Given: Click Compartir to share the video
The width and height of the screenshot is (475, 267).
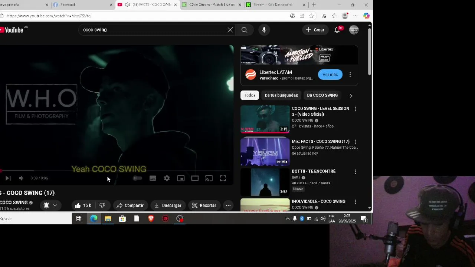Looking at the screenshot, I should click(130, 205).
